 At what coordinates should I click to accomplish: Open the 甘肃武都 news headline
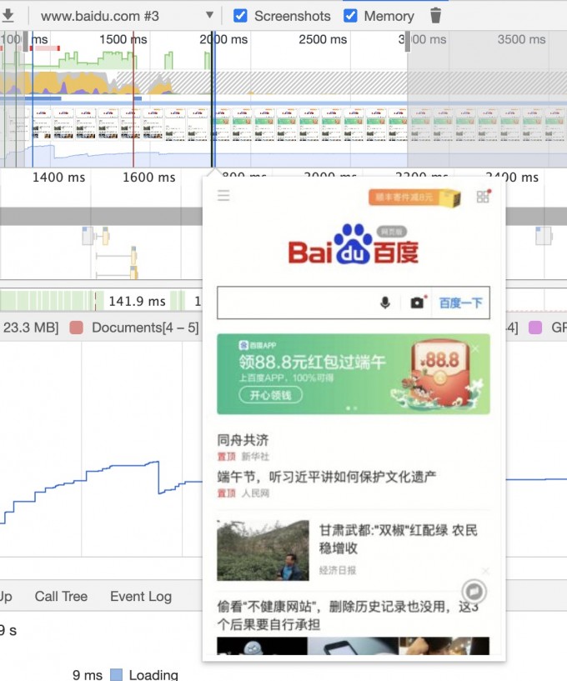click(398, 539)
